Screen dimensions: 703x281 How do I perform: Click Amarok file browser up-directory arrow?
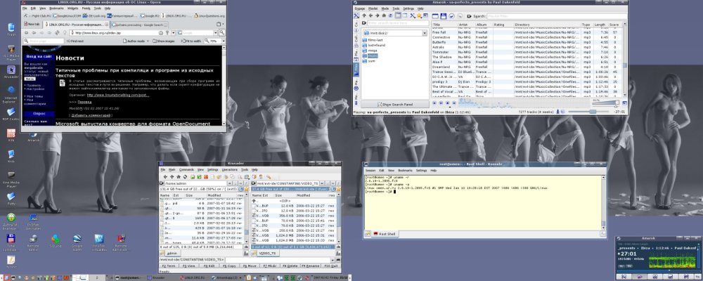tap(364, 15)
